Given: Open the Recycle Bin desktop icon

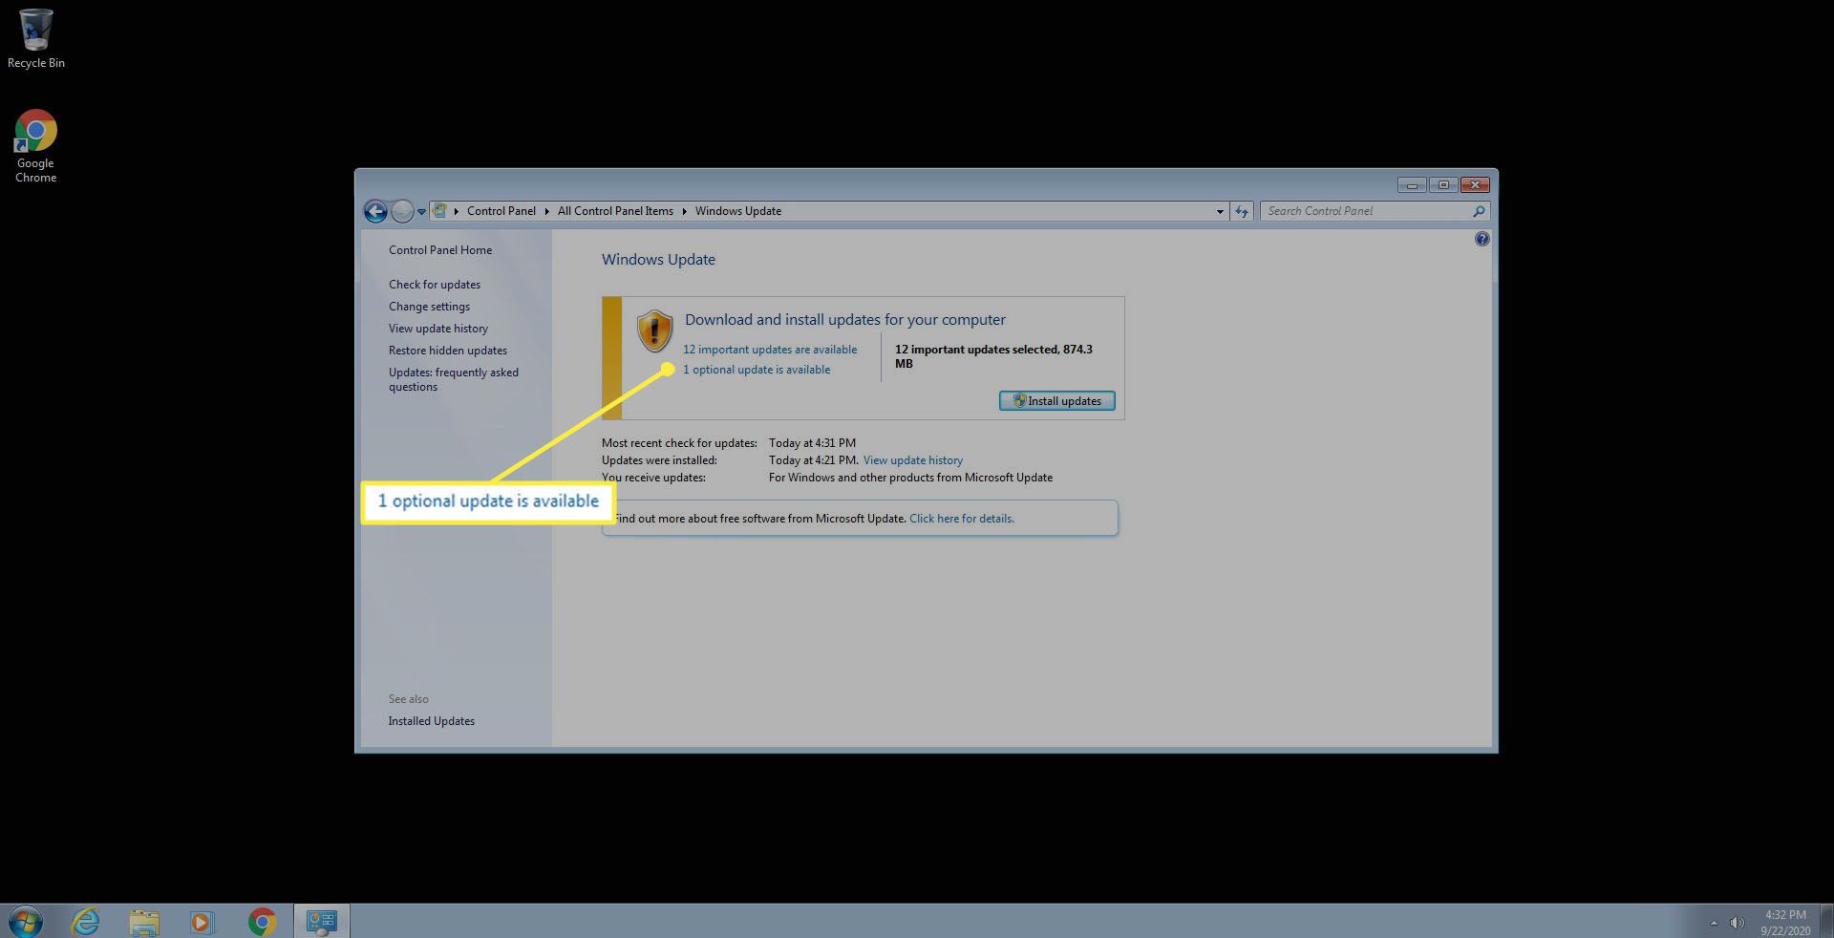Looking at the screenshot, I should tap(36, 39).
